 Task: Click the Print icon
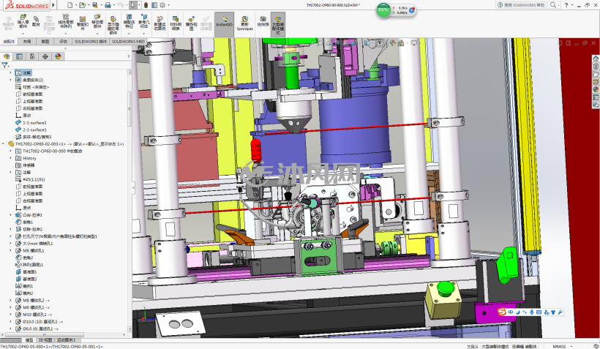pos(108,5)
